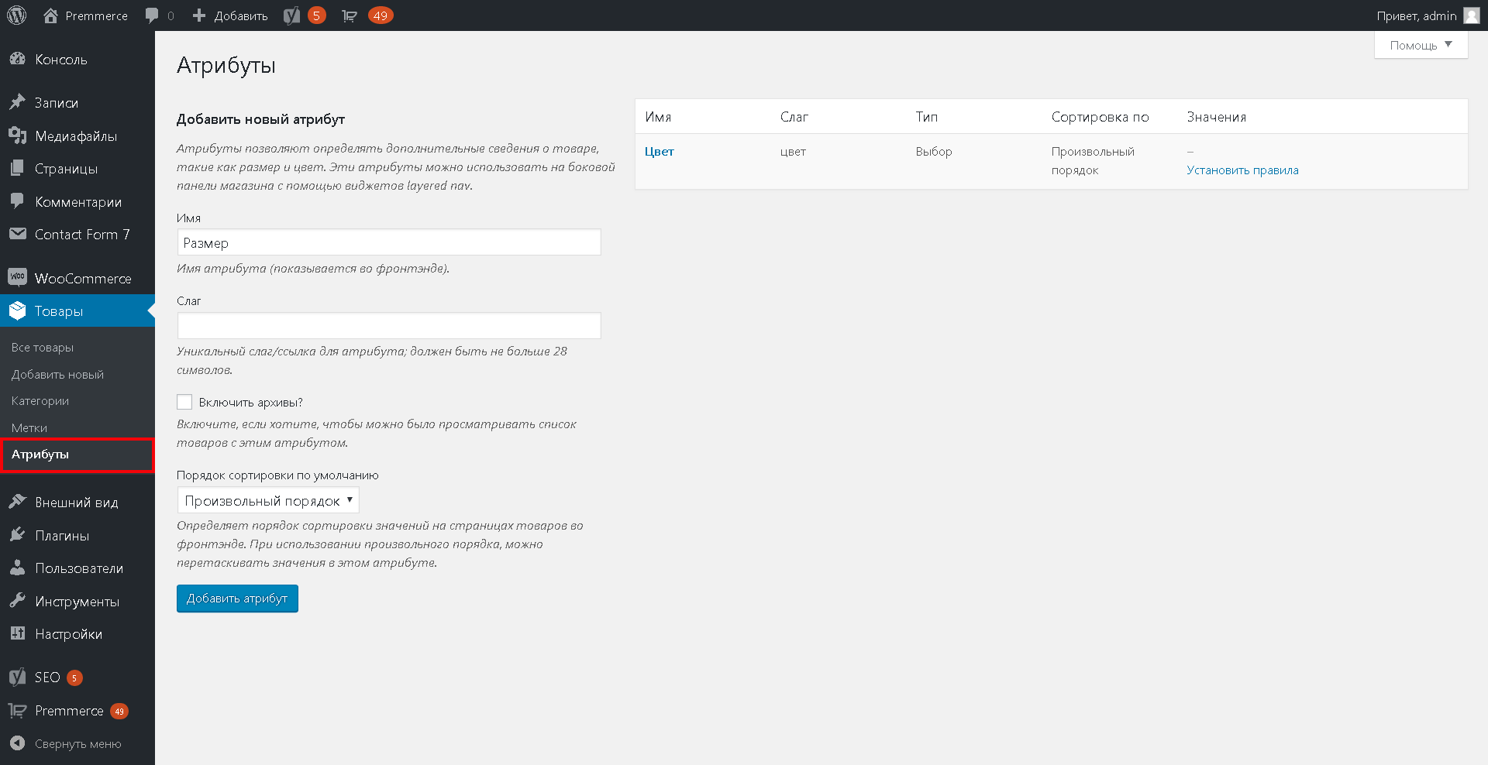The height and width of the screenshot is (765, 1488).
Task: Click Настройки settings icon in sidebar
Action: [x=17, y=633]
